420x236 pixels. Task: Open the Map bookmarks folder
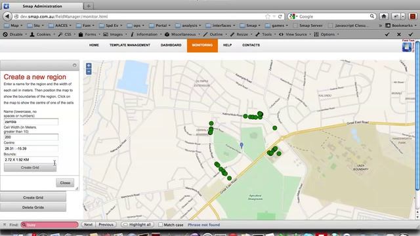[x=13, y=26]
